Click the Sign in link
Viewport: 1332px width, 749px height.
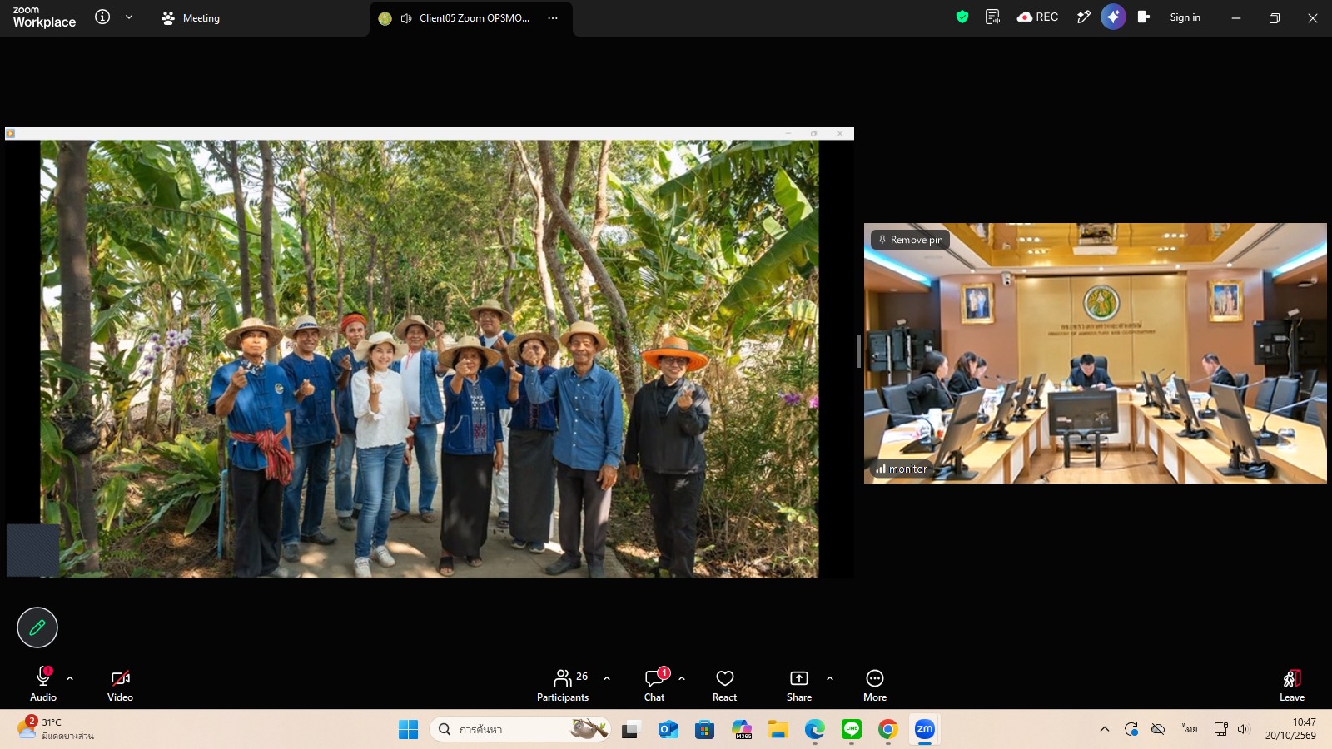point(1185,17)
